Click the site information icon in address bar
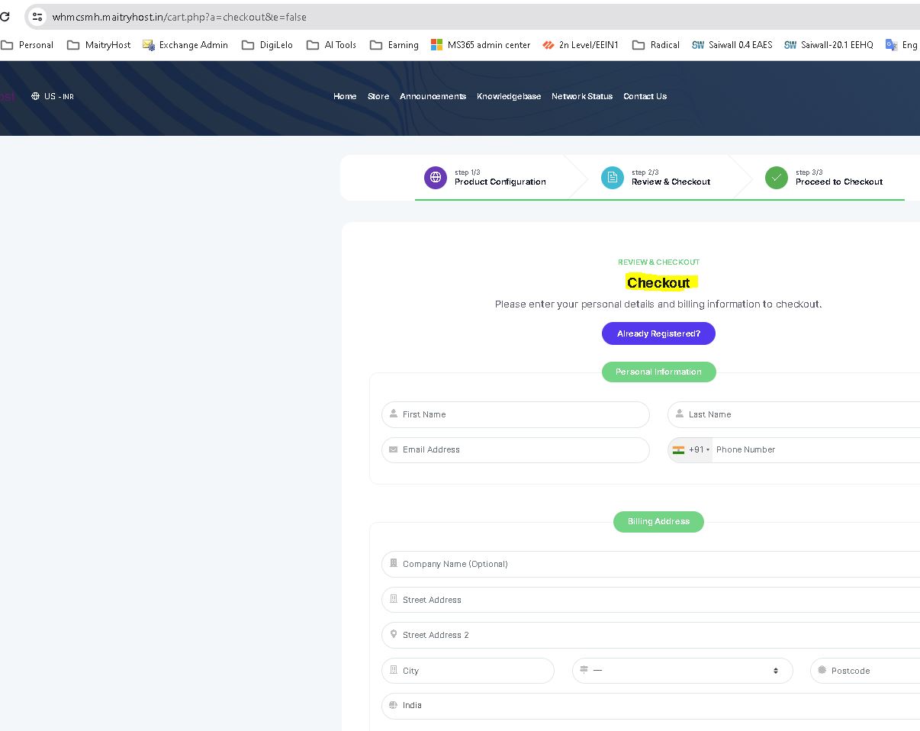This screenshot has height=731, width=920. 37,17
